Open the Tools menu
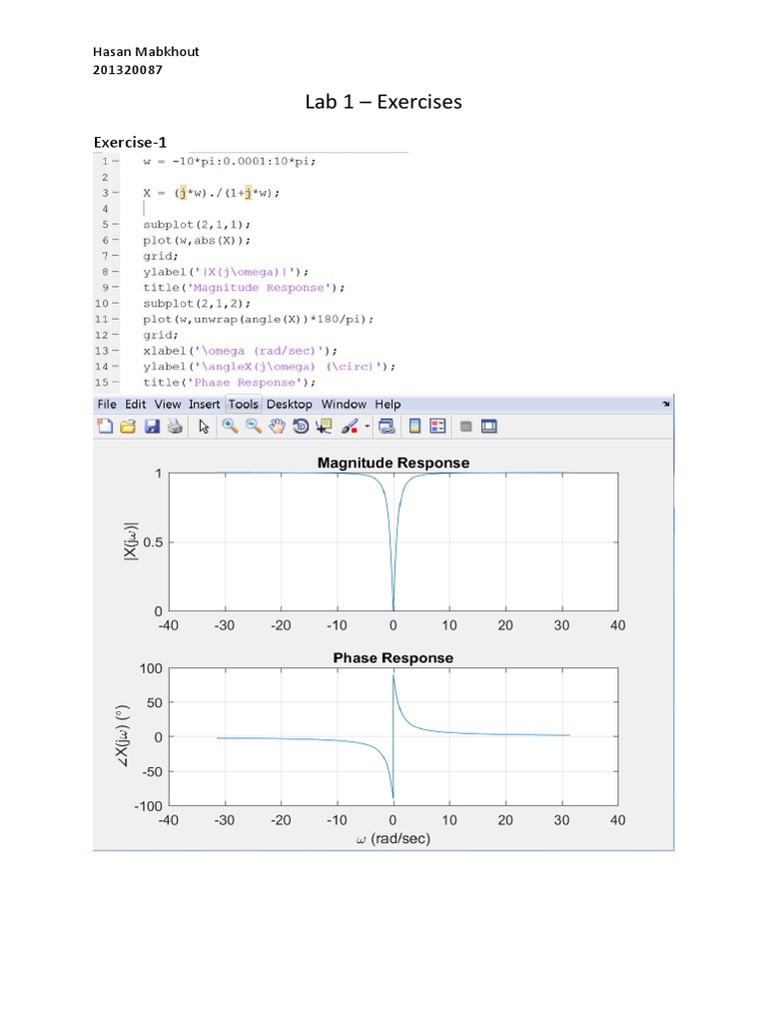The height and width of the screenshot is (1023, 767). pos(244,404)
